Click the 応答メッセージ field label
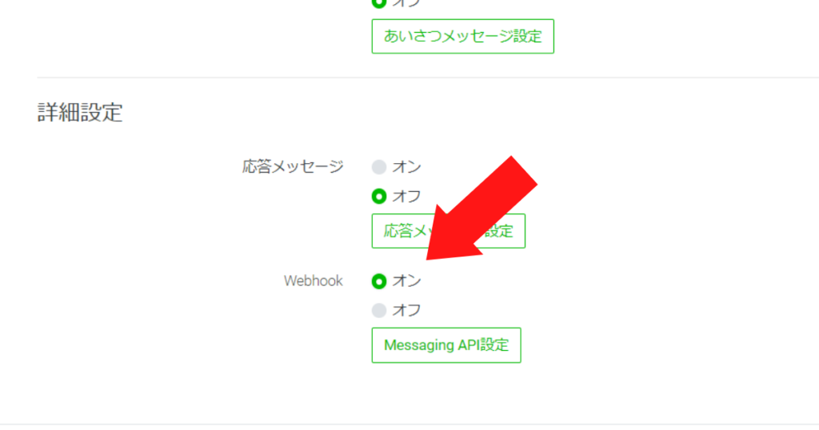819x430 pixels. point(293,167)
